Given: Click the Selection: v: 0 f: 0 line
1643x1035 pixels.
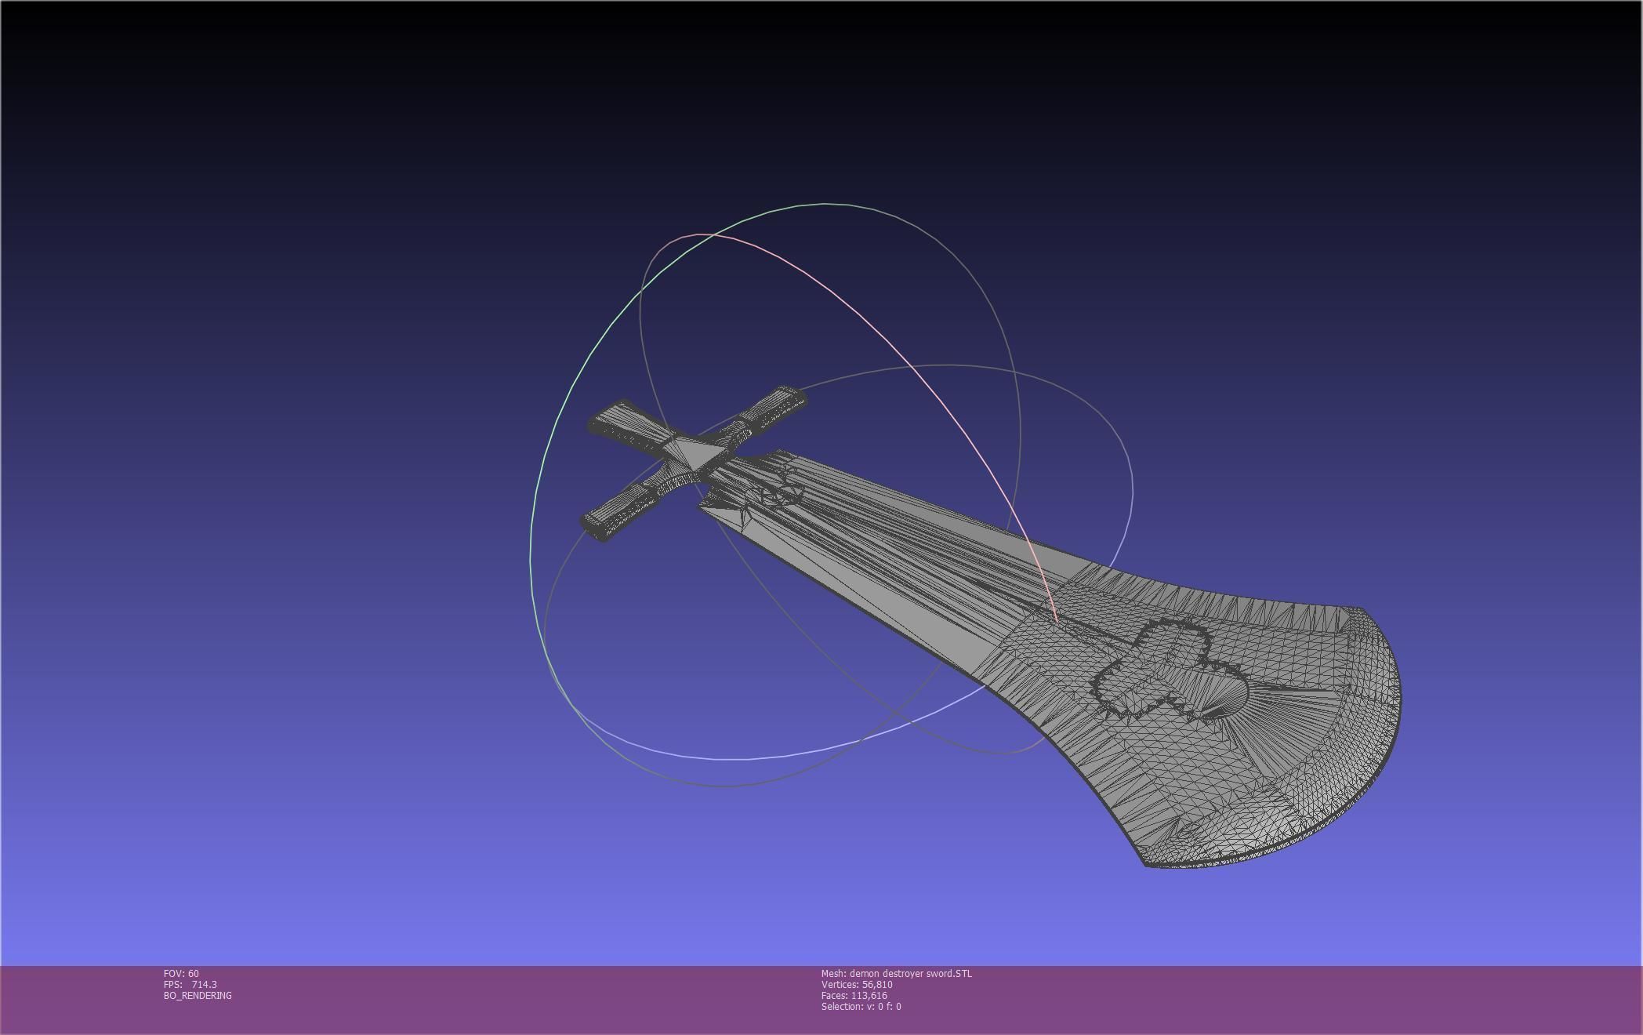Looking at the screenshot, I should 861,1006.
